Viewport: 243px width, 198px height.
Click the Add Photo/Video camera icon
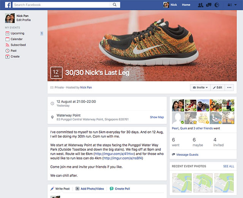coord(77,189)
